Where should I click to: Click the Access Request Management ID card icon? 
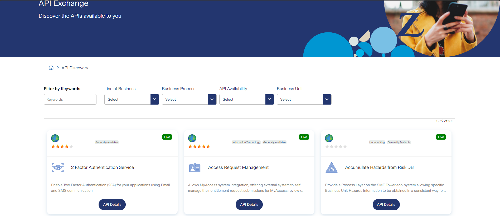195,168
